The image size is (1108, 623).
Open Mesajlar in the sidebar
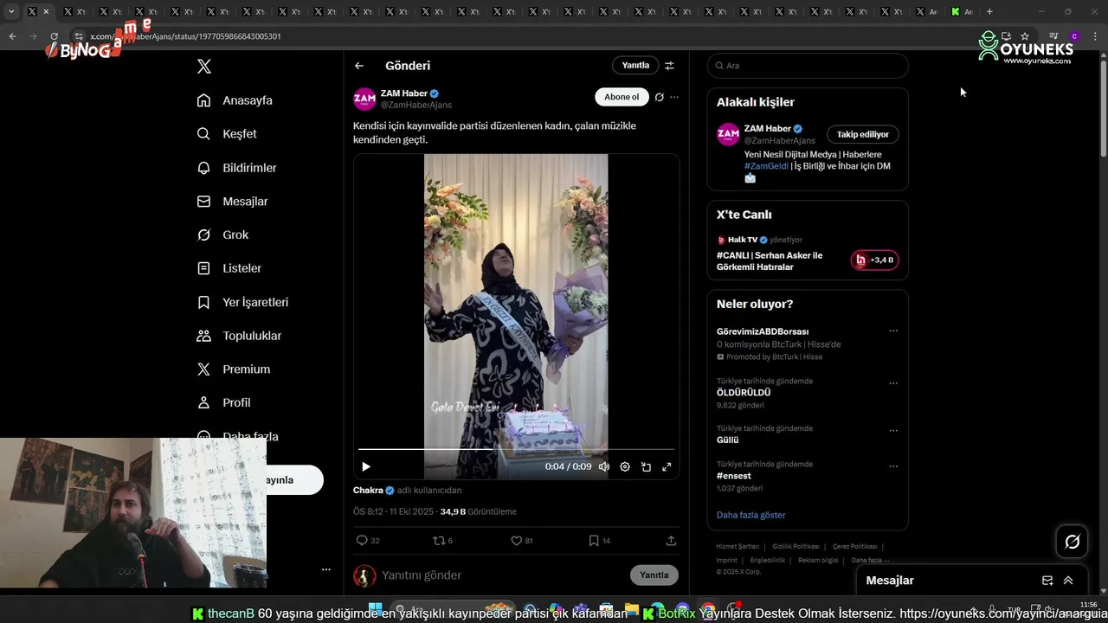232,202
